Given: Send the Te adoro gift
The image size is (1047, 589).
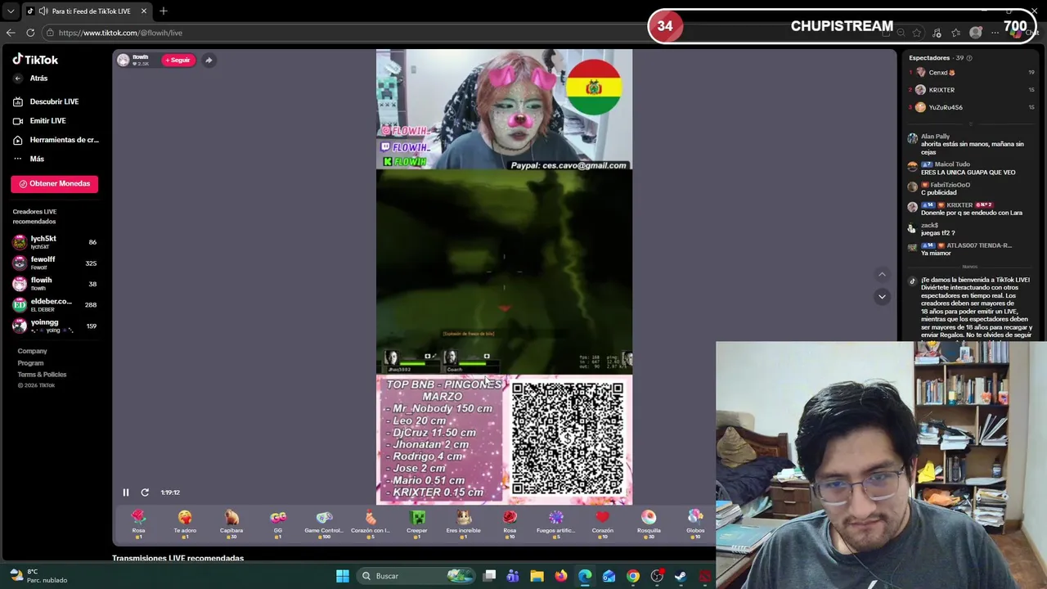Looking at the screenshot, I should point(185,524).
